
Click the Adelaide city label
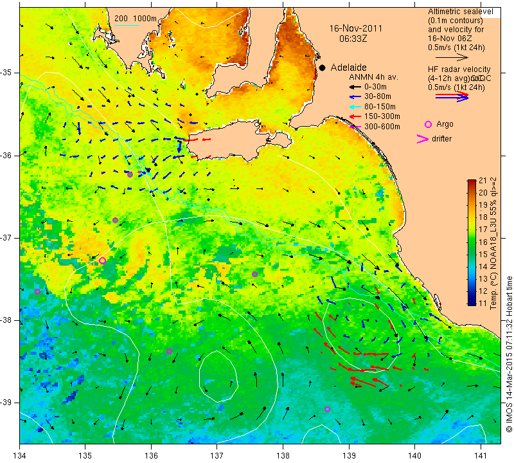(348, 68)
